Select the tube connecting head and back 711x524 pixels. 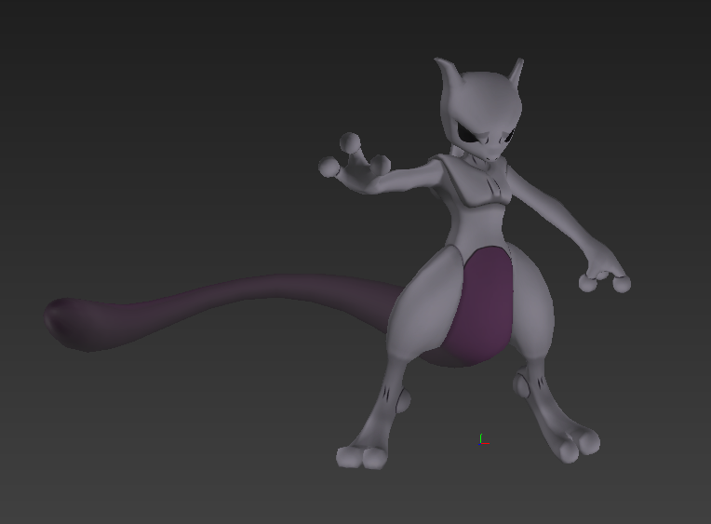[x=456, y=149]
